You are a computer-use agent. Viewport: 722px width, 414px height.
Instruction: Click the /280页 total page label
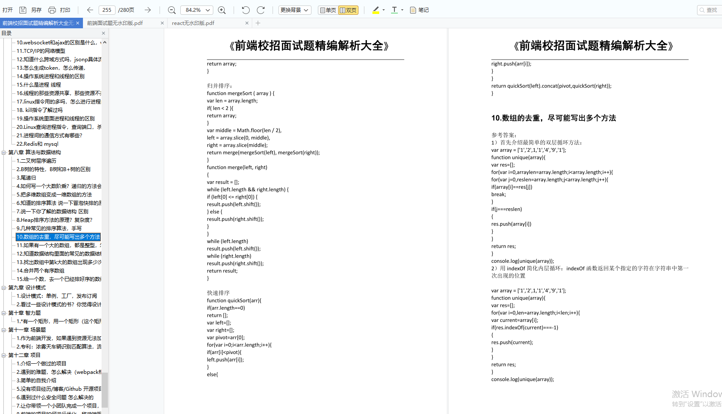(126, 10)
